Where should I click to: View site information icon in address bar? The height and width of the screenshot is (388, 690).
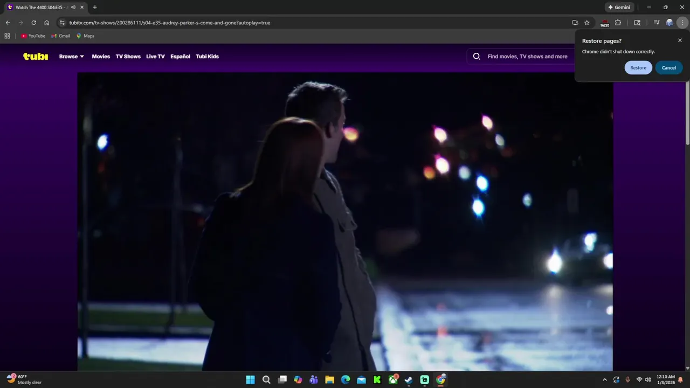coord(62,23)
